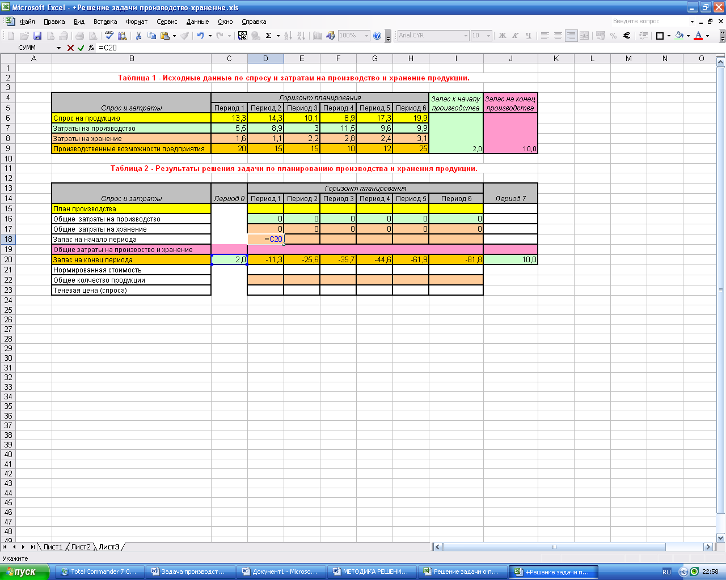Toggle bold Ж formatting
Viewport: 726px width, 580px height.
pos(503,36)
